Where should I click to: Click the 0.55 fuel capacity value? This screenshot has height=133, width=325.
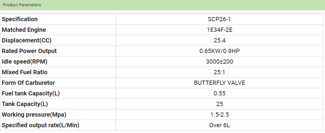click(x=219, y=93)
